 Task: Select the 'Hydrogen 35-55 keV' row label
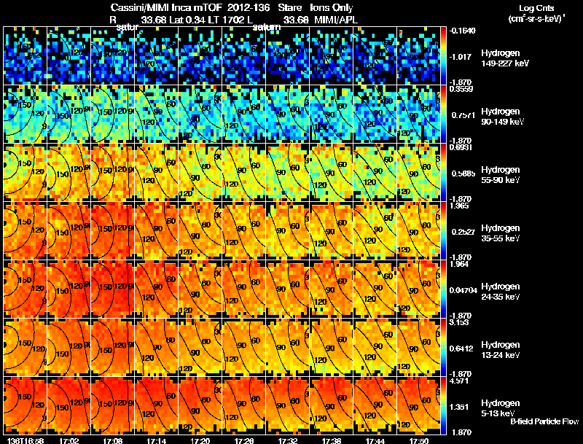pyautogui.click(x=501, y=233)
